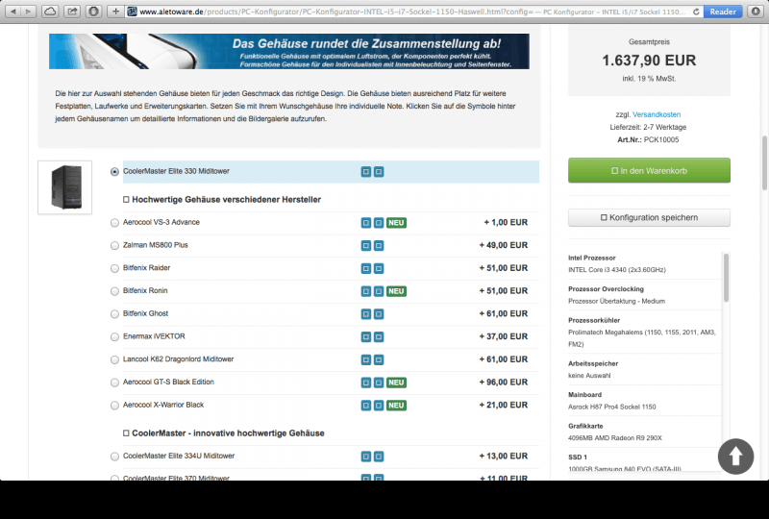Switch to Safari Reader view
The image size is (769, 519).
pyautogui.click(x=723, y=12)
